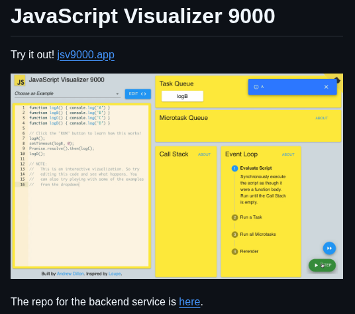Open the Andrew Dillon link
This screenshot has height=314, width=355.
pyautogui.click(x=70, y=274)
